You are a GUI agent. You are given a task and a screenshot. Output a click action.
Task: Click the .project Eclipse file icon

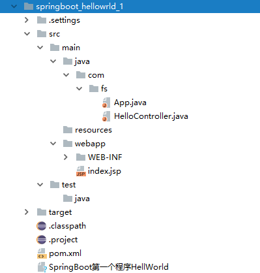[x=42, y=240]
